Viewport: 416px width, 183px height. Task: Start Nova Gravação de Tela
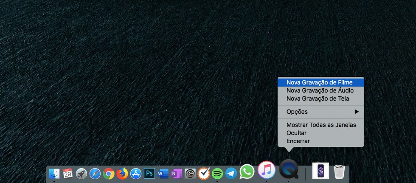click(x=318, y=99)
